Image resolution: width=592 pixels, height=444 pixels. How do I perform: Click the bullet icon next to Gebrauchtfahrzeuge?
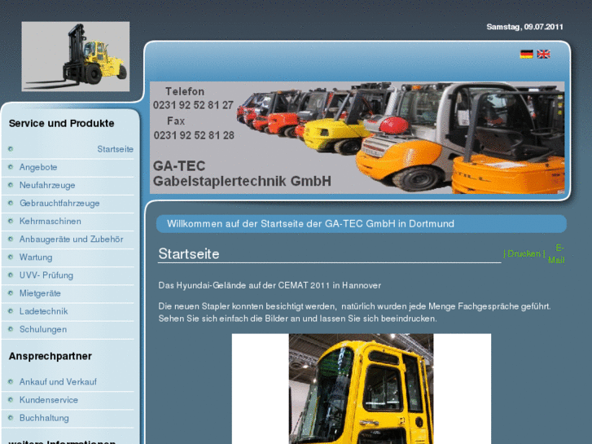11,203
